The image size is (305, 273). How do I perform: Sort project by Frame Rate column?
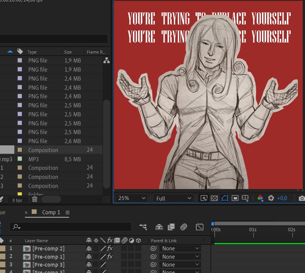point(96,52)
